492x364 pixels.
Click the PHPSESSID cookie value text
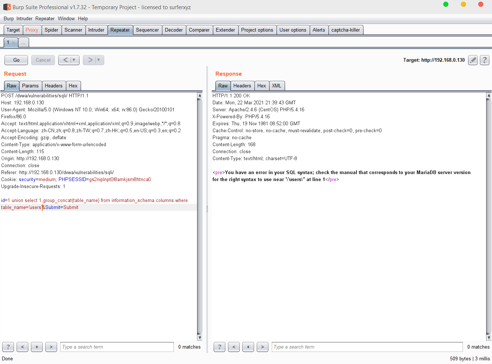click(120, 180)
